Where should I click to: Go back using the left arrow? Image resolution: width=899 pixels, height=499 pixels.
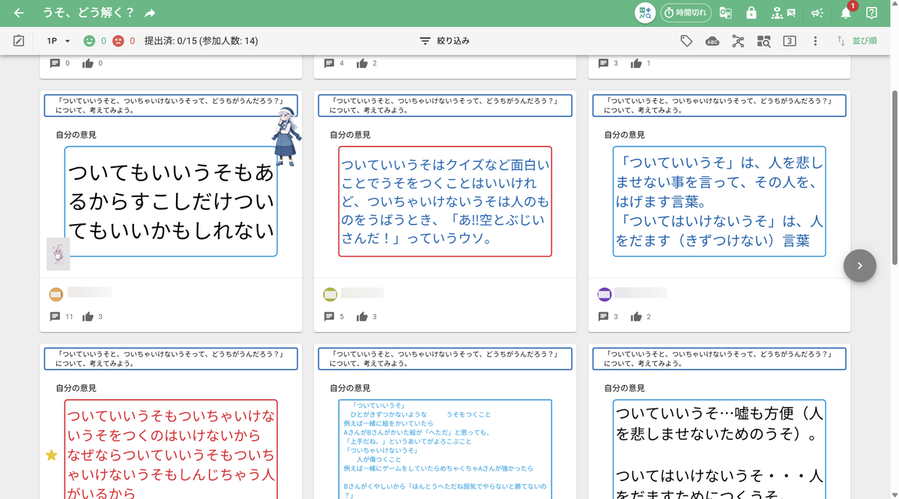(x=19, y=13)
